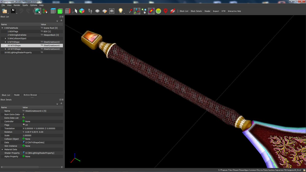Switch to front view green cube icon
Screen dimensions: 306x172
pos(60,11)
